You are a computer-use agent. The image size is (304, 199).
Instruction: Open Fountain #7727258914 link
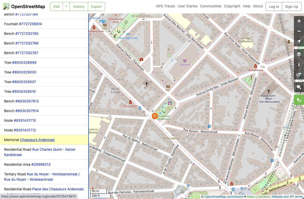pos(30,24)
